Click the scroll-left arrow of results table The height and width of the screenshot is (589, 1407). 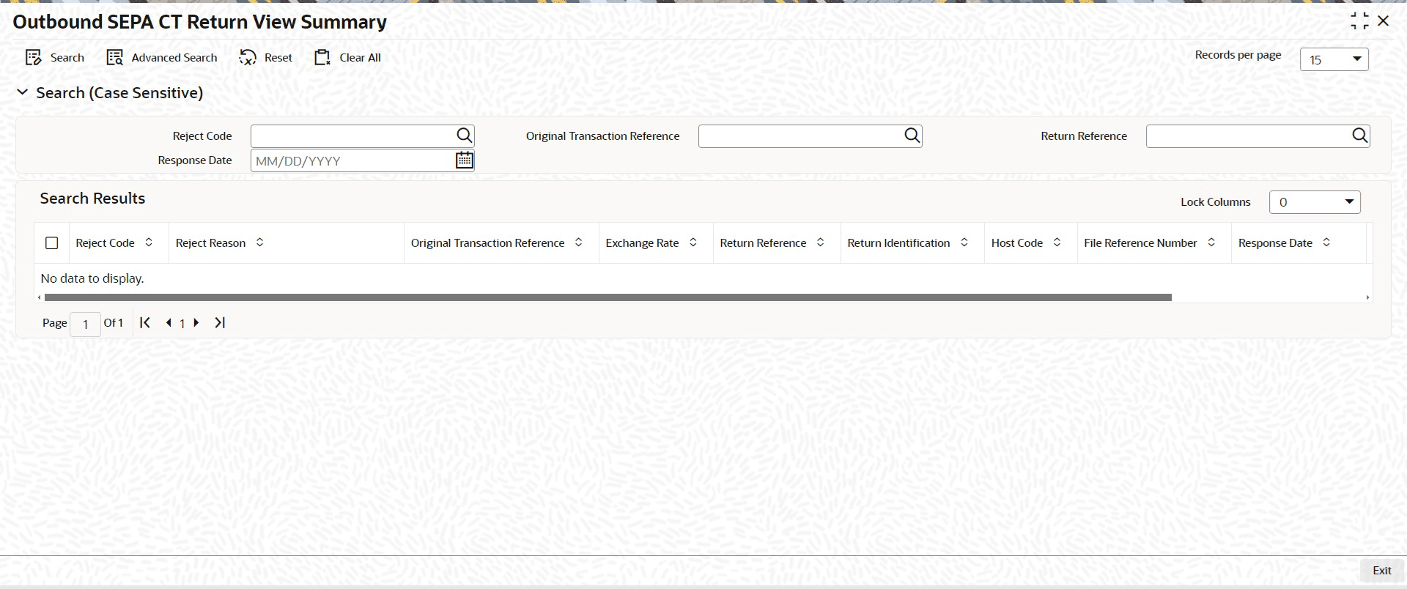click(x=39, y=297)
